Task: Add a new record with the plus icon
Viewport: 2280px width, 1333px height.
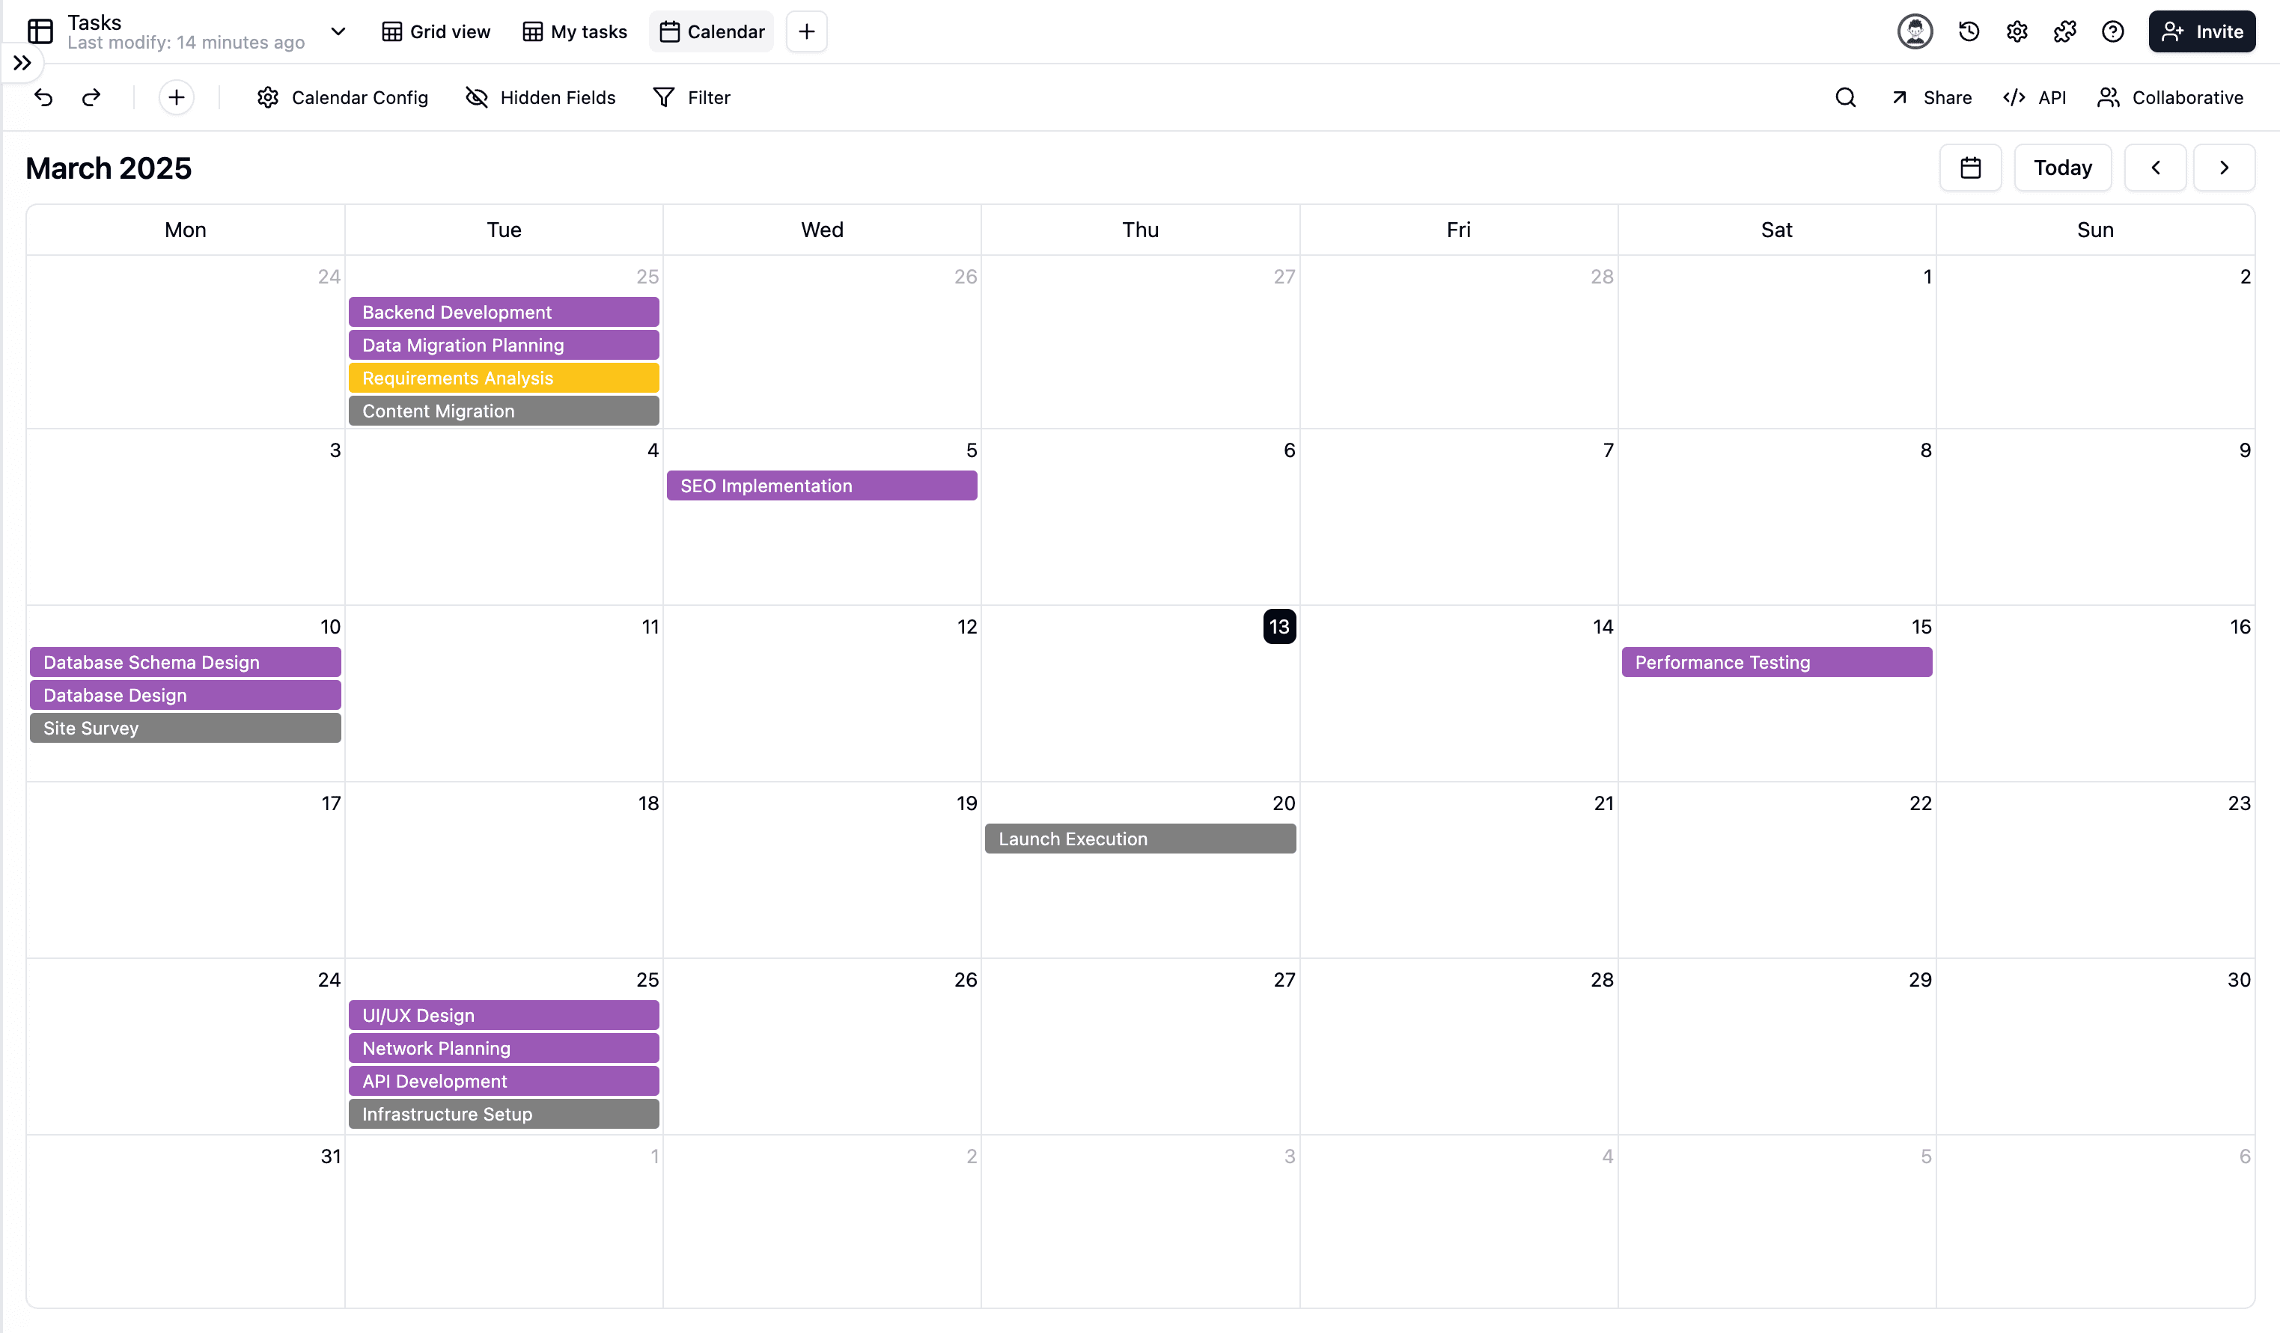Action: [175, 96]
